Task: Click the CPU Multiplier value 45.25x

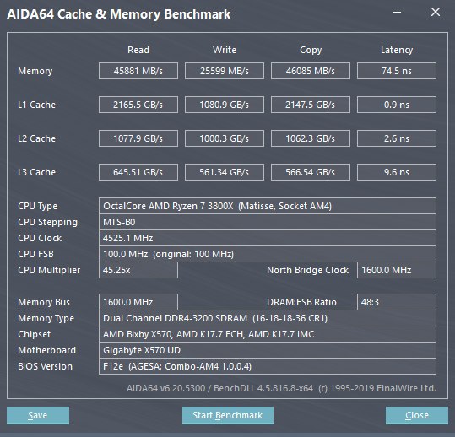Action: click(x=138, y=270)
